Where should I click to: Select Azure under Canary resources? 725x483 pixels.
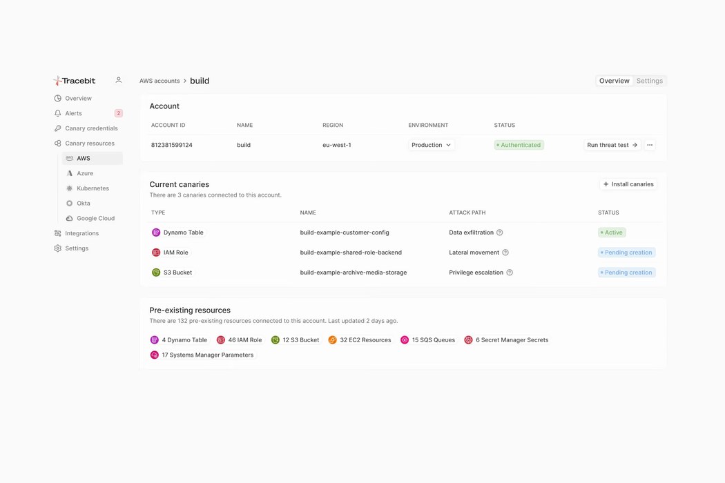coord(85,173)
